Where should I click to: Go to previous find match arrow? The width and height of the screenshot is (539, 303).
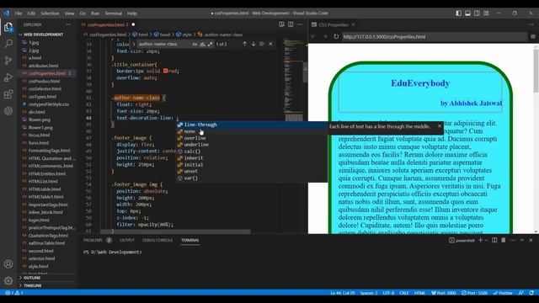point(244,44)
